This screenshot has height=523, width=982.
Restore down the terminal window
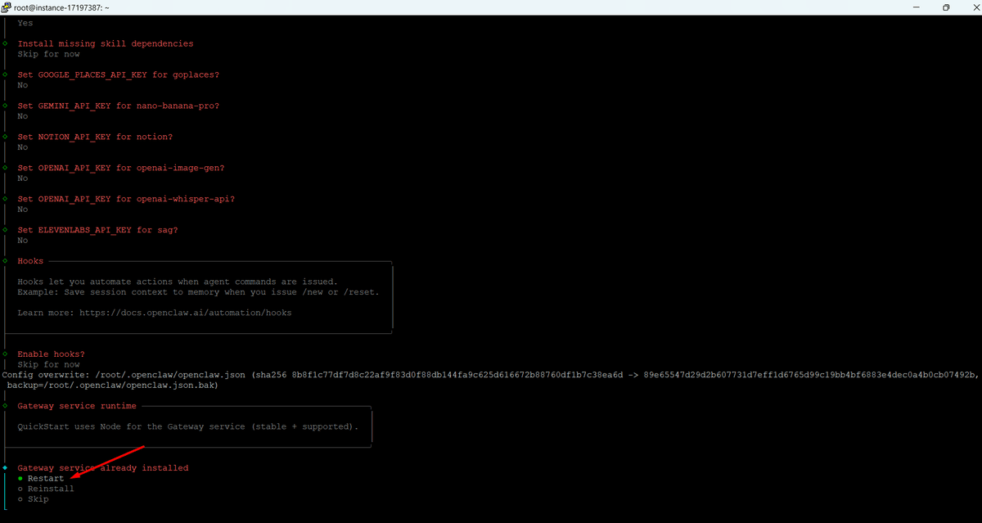(946, 7)
